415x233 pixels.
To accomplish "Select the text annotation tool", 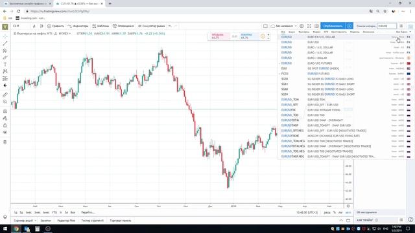I will pos(5,65).
